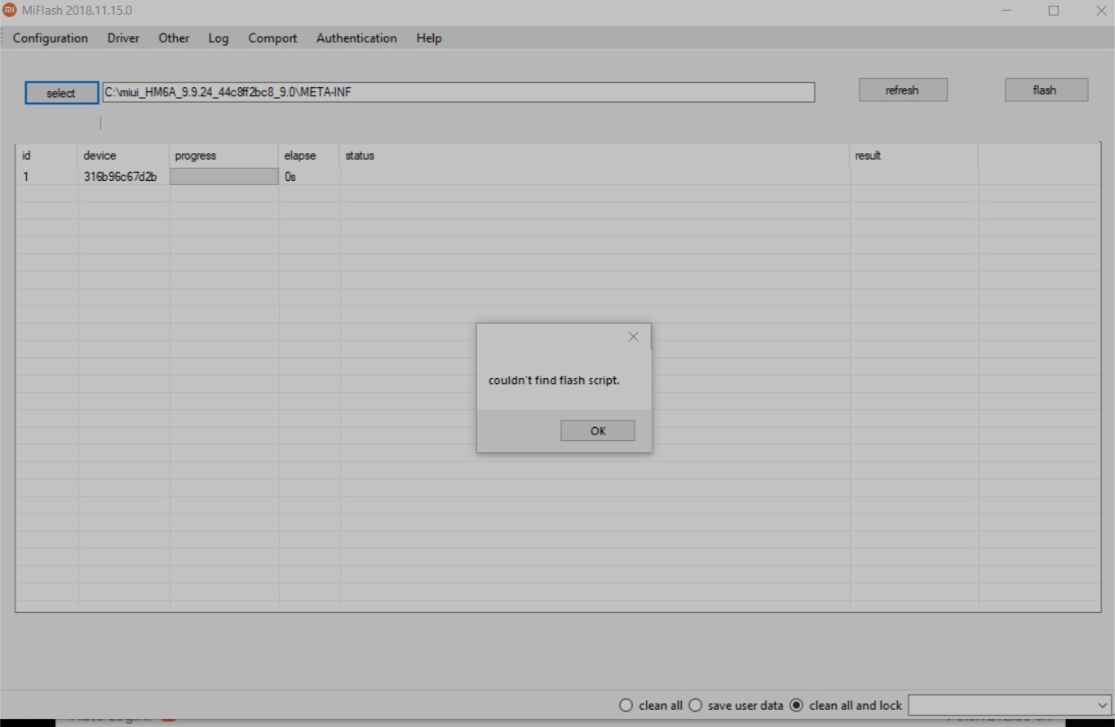Confirm the error dialog with OK
The height and width of the screenshot is (727, 1115).
pos(598,431)
